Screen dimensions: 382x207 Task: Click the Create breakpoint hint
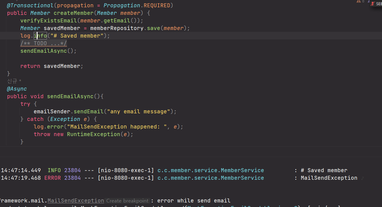click(x=128, y=201)
